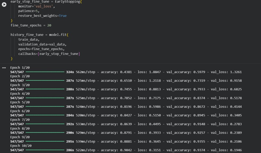
Task: Click the Epoch 10/20 output label
Action: click(21, 146)
